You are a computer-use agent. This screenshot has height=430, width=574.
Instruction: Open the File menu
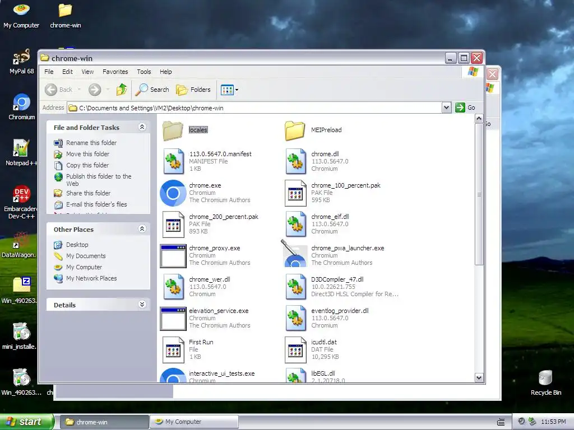[x=49, y=72]
